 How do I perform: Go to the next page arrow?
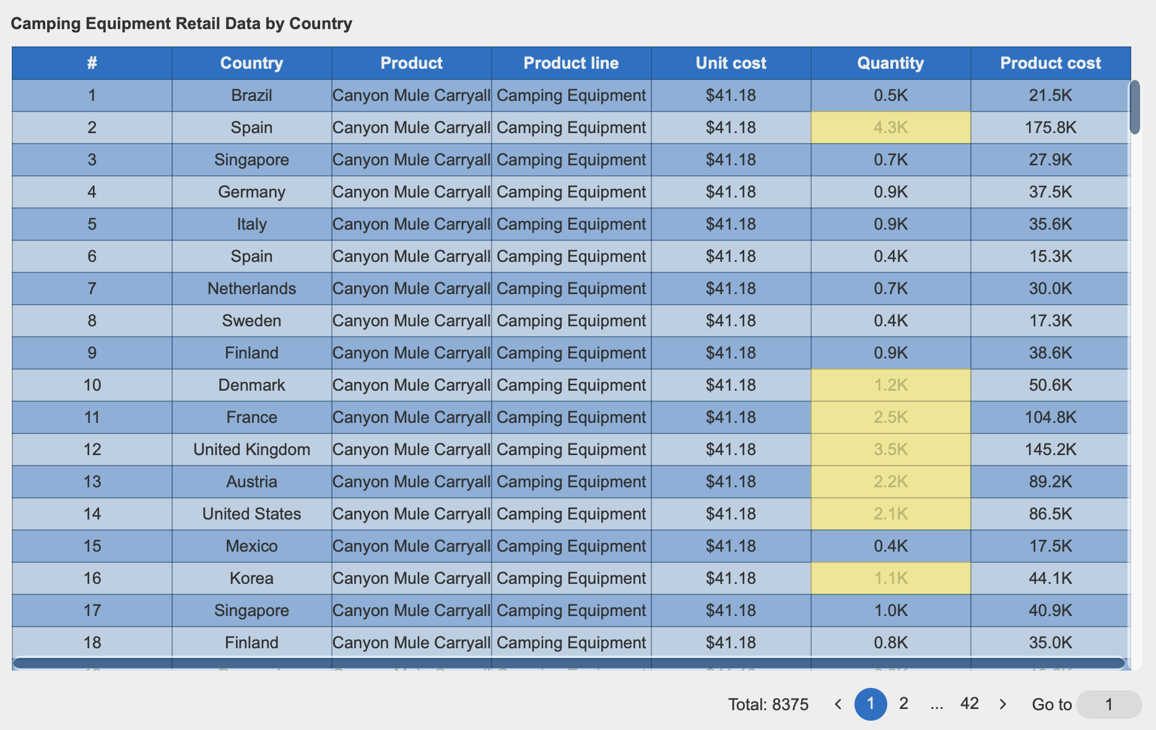[x=1003, y=704]
